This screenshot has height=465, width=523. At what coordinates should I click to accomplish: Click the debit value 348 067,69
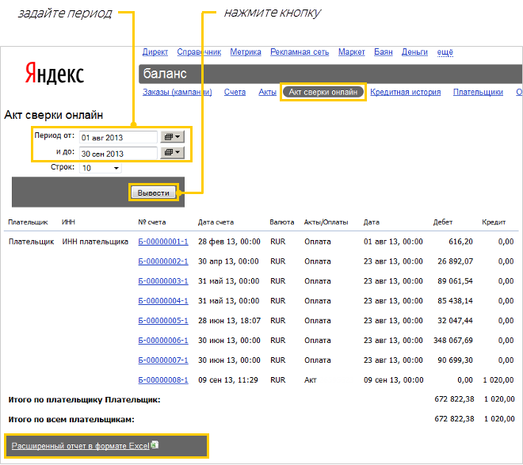click(453, 341)
